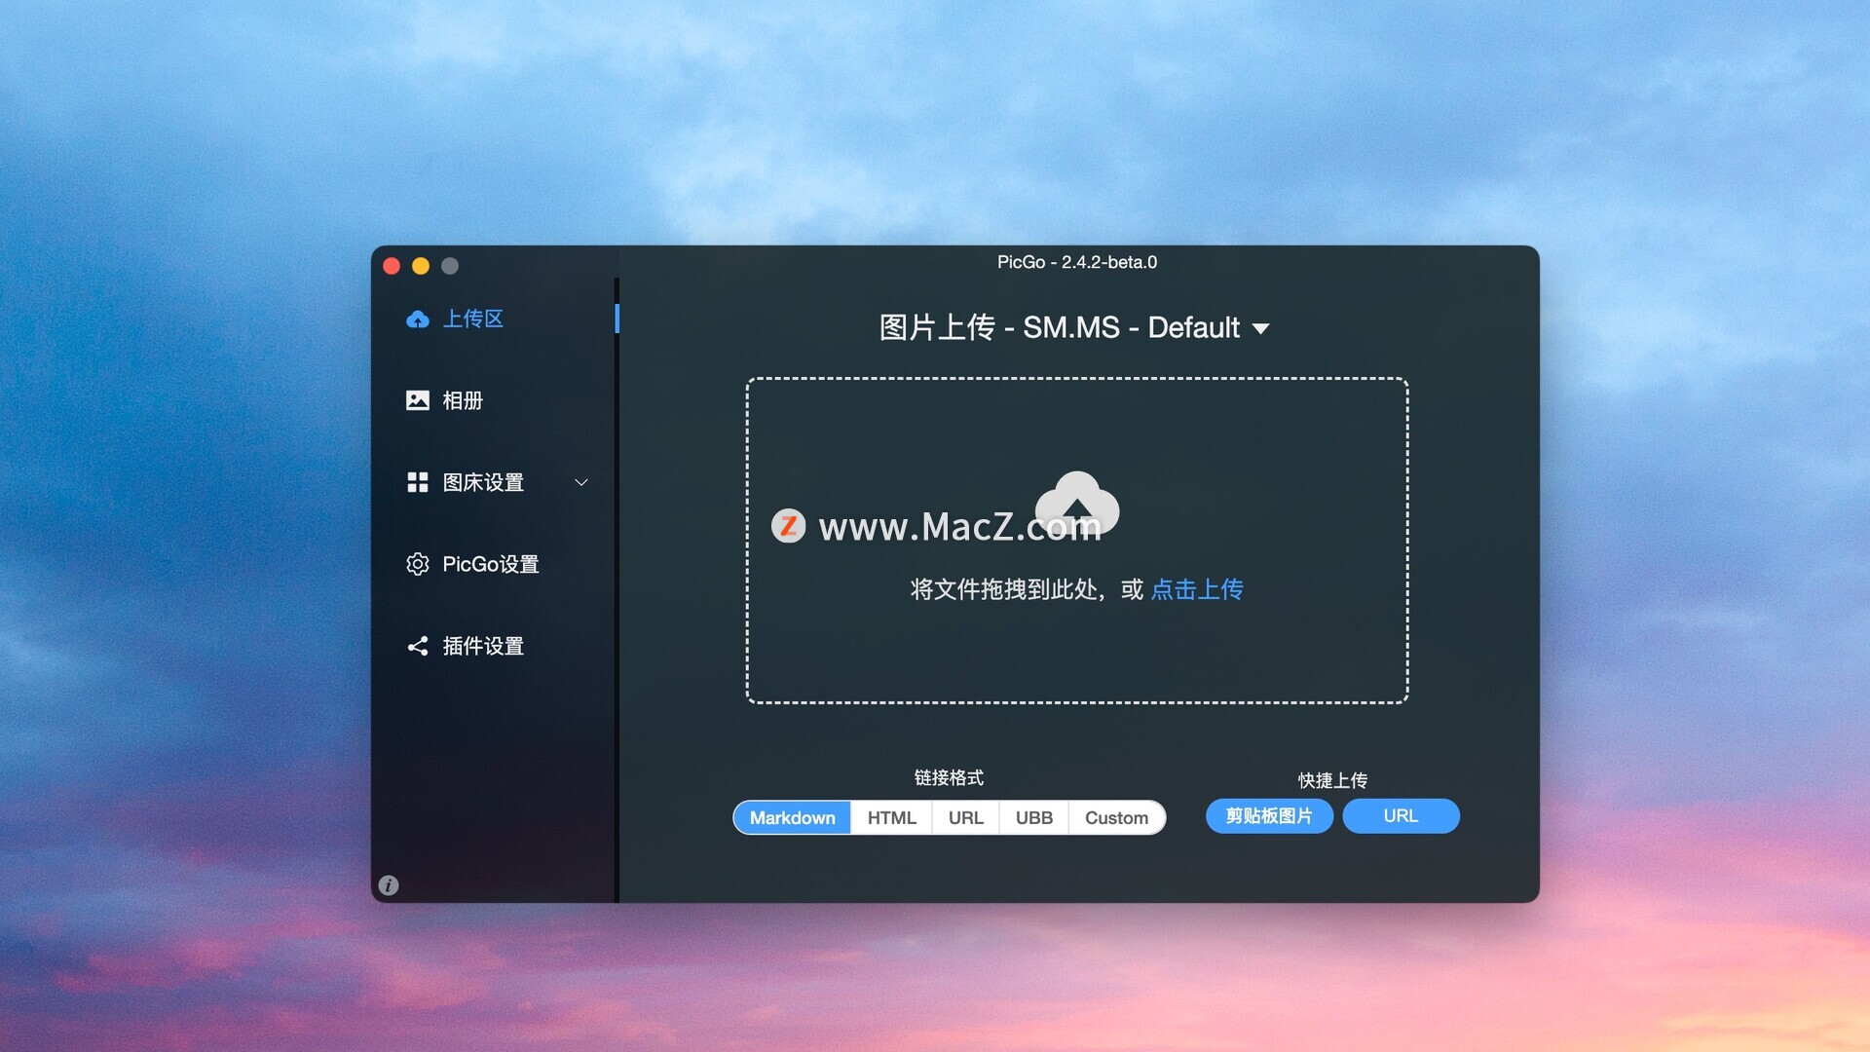Switch link format to URL

(965, 817)
